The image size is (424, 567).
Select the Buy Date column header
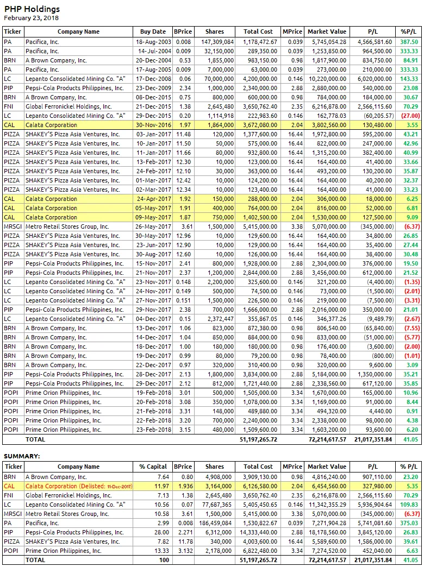coord(153,31)
